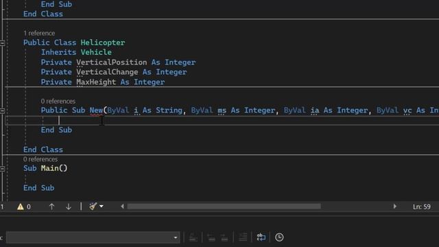The height and width of the screenshot is (247, 439).
Task: Open the show output from combo box
Action: pyautogui.click(x=93, y=237)
